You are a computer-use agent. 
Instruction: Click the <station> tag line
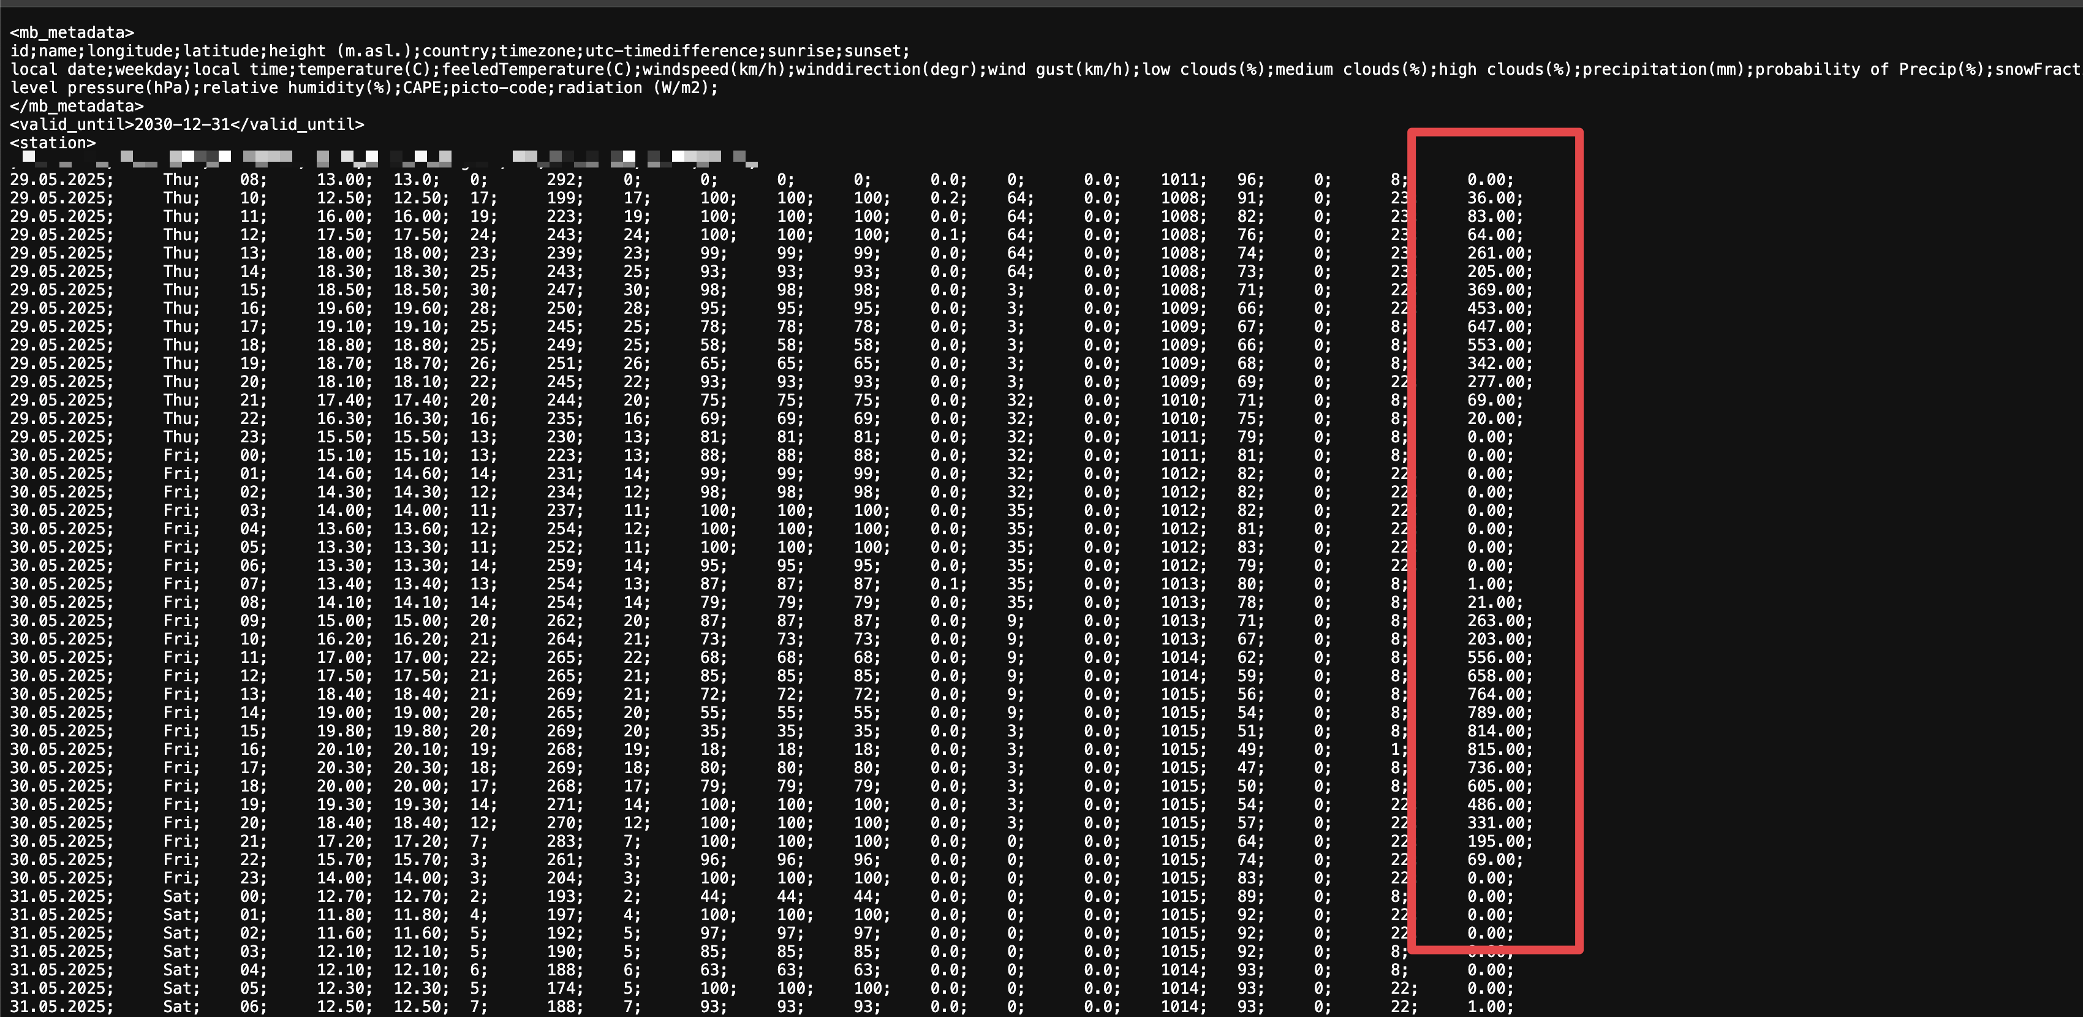point(53,143)
